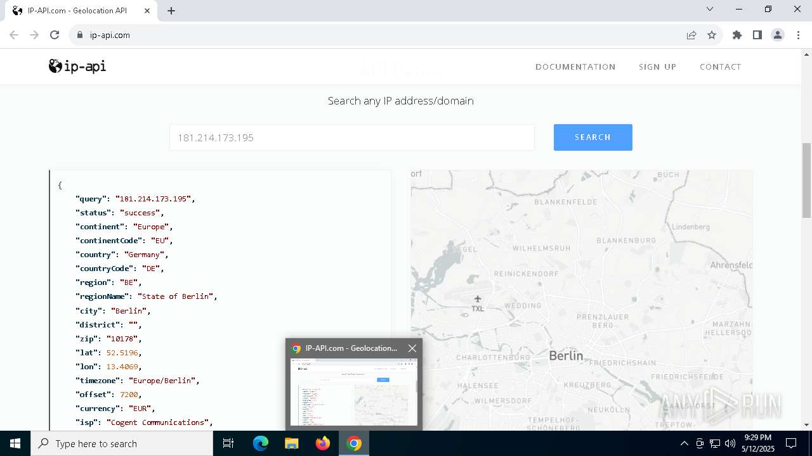
Task: Click the query value "181.214.173.195"
Action: 153,199
